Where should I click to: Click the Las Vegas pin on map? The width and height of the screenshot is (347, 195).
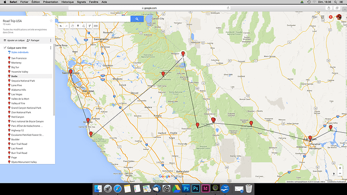click(310, 138)
